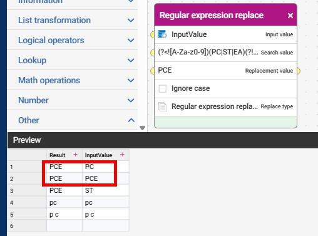Screen dimensions: 318x236
Task: Click the Replacement value left connector port
Action: 153,71
